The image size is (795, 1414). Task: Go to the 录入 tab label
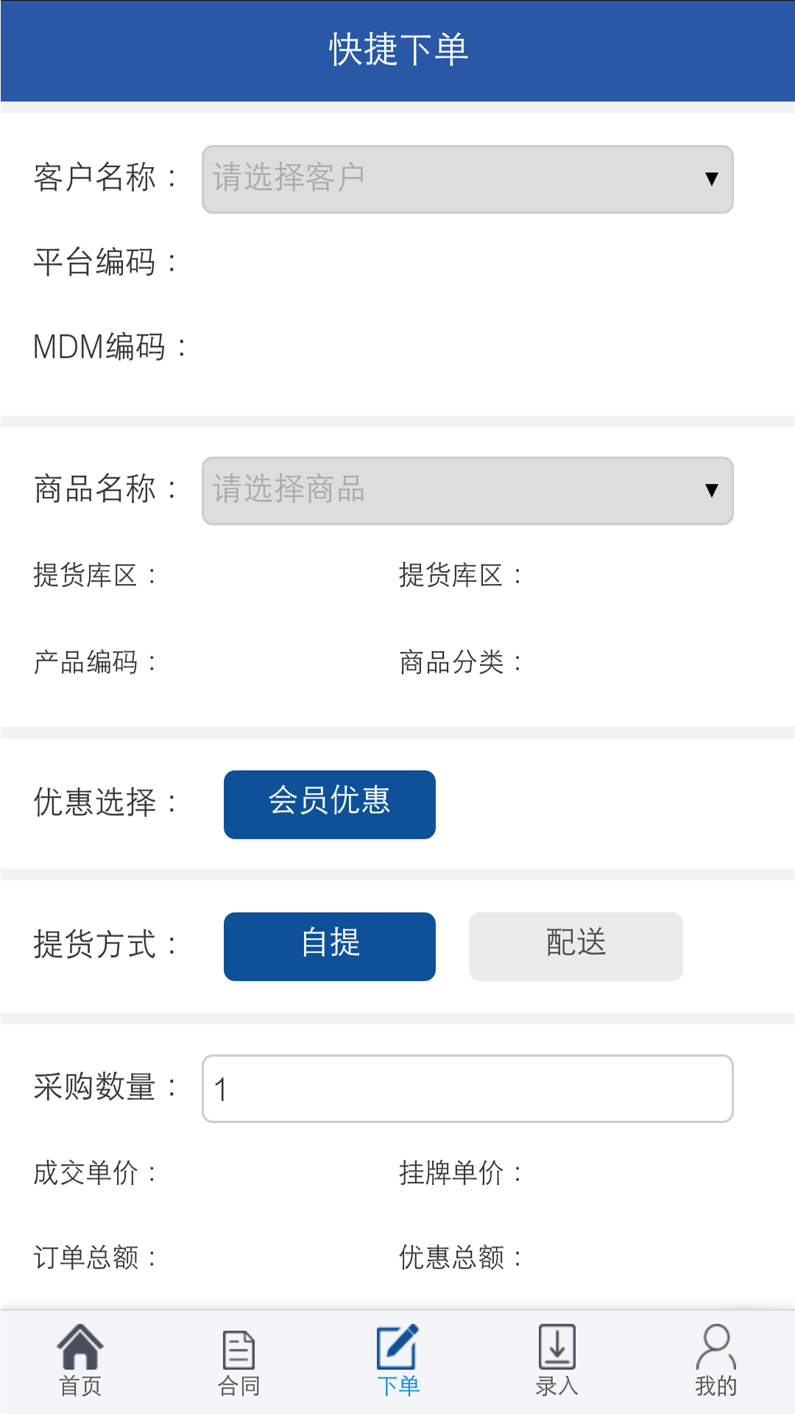click(556, 1386)
